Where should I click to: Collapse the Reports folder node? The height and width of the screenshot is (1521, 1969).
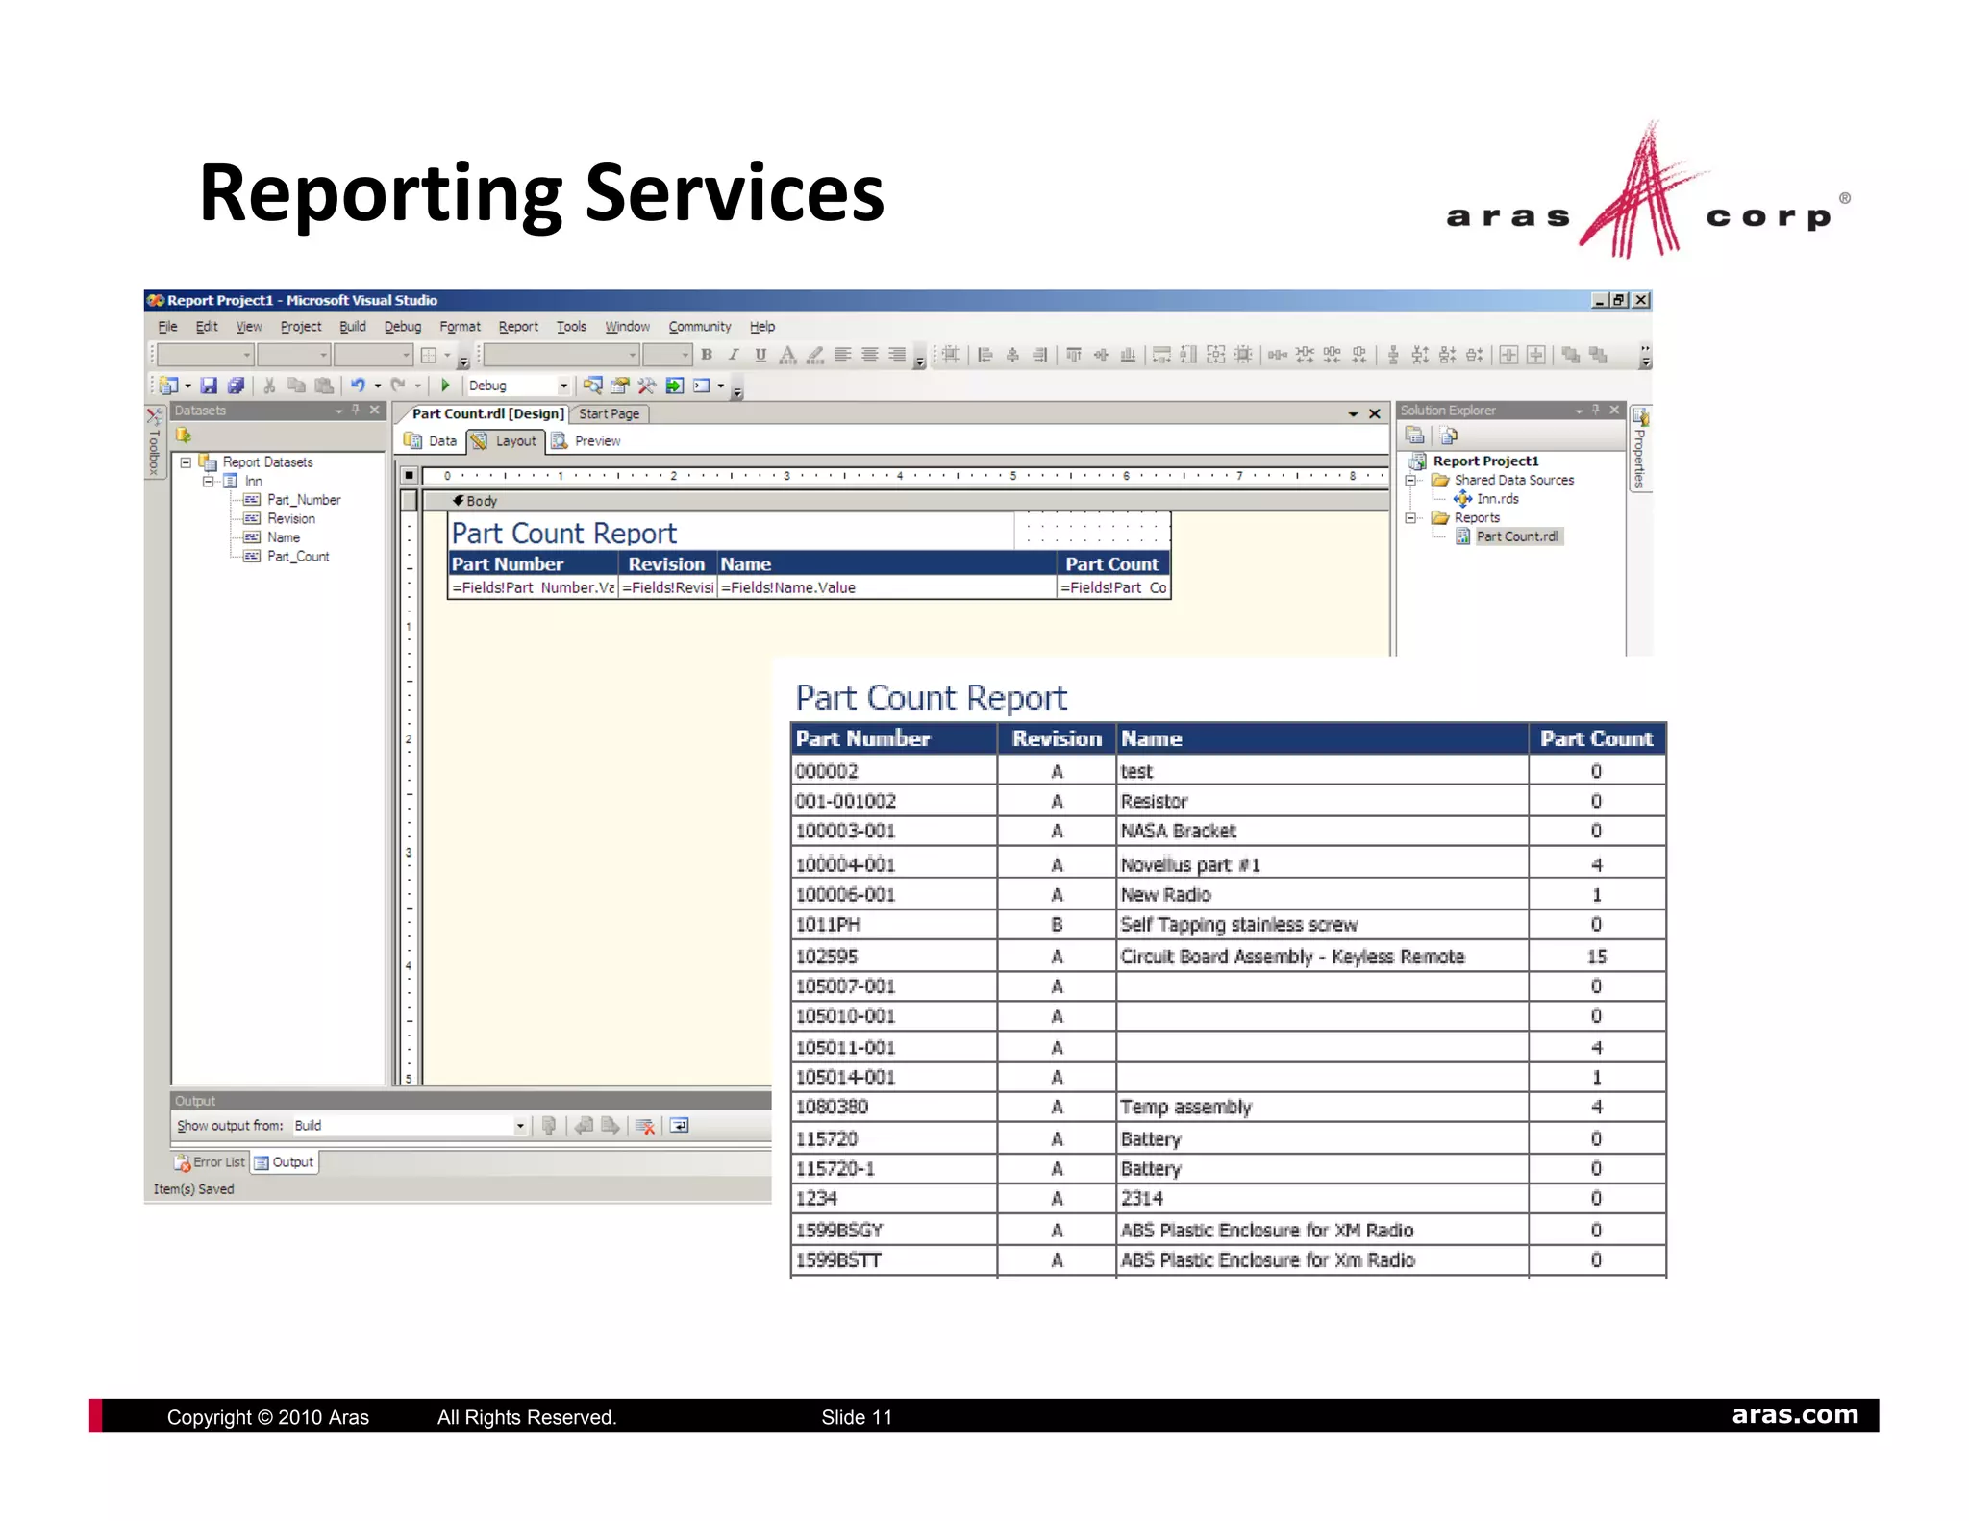pos(1410,517)
